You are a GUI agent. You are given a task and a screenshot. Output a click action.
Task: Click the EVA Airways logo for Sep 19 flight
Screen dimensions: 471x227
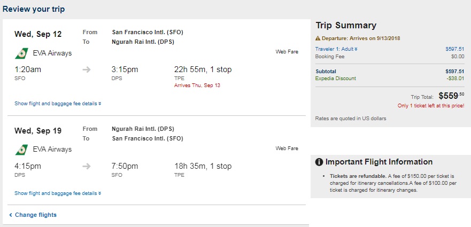click(21, 150)
